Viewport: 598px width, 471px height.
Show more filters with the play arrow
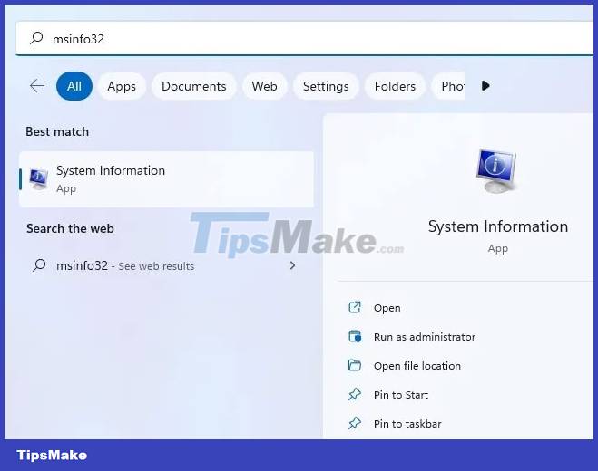click(485, 86)
